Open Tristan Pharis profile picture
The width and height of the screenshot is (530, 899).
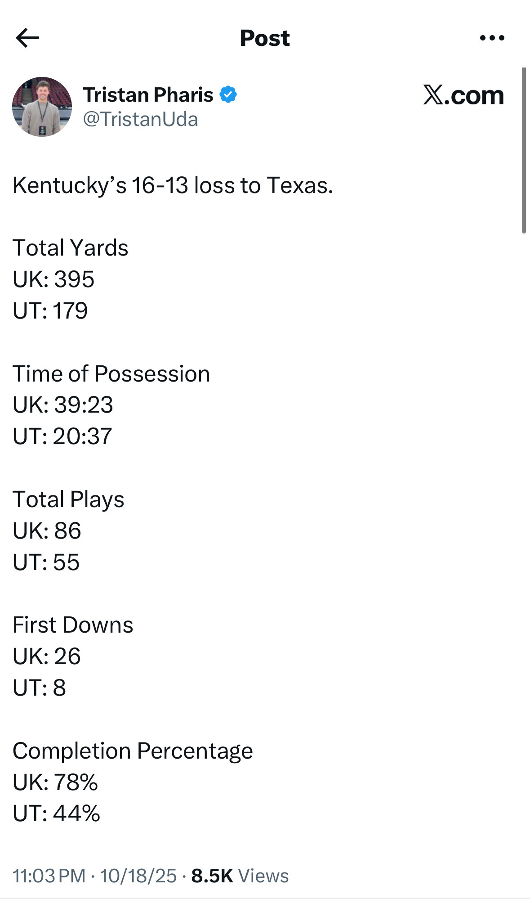click(42, 107)
